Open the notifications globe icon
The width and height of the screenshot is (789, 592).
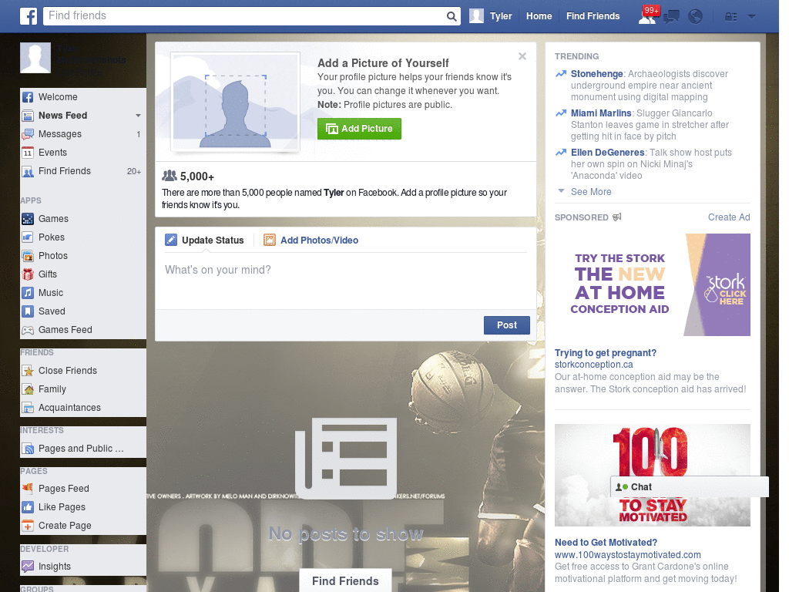point(696,17)
